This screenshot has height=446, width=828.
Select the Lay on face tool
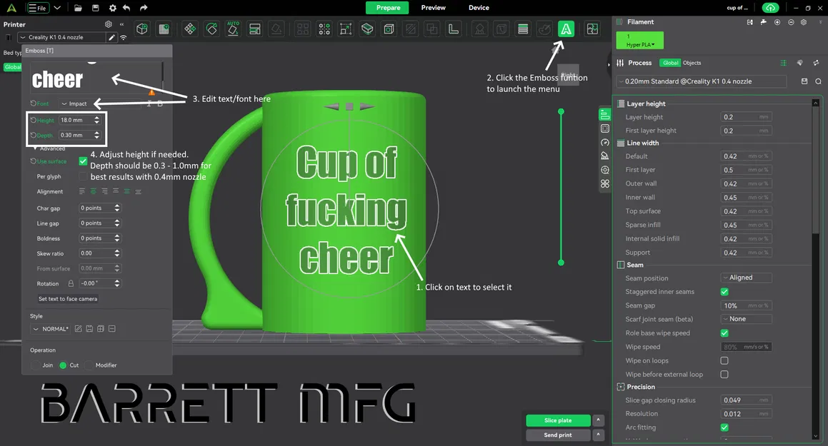tap(276, 29)
